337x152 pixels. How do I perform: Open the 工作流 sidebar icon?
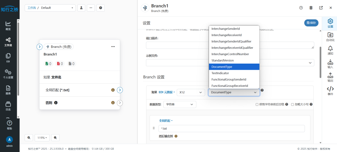click(8, 42)
